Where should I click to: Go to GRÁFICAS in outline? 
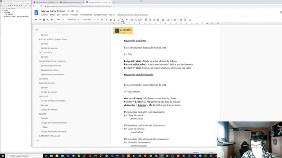43,97
